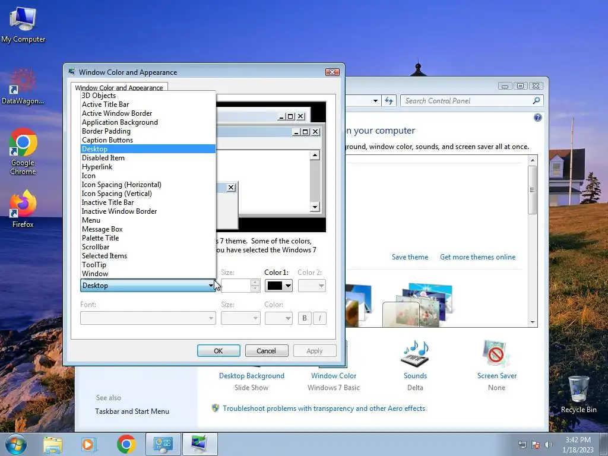This screenshot has width=608, height=456.
Task: Click Cancel in Window Color dialog
Action: click(x=267, y=350)
